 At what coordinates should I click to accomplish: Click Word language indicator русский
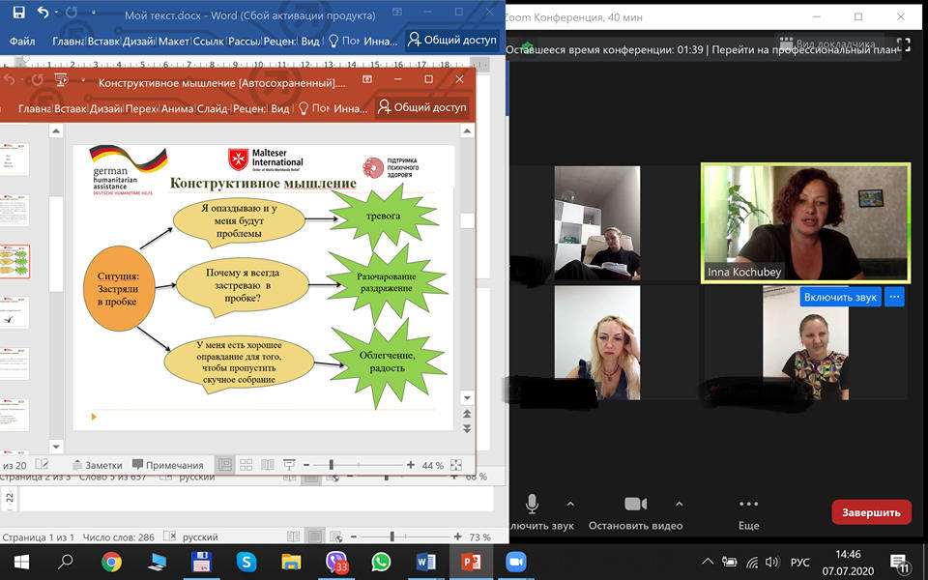pyautogui.click(x=200, y=536)
